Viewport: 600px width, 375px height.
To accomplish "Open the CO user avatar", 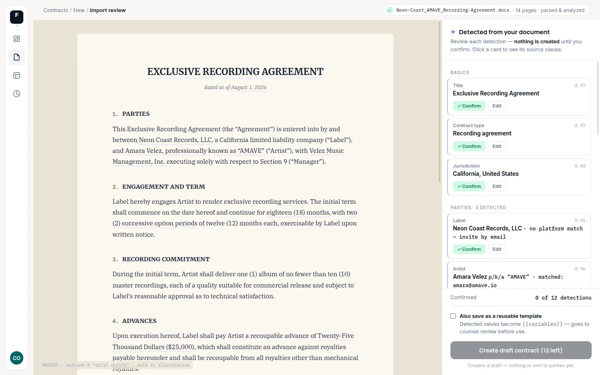I will click(x=17, y=358).
